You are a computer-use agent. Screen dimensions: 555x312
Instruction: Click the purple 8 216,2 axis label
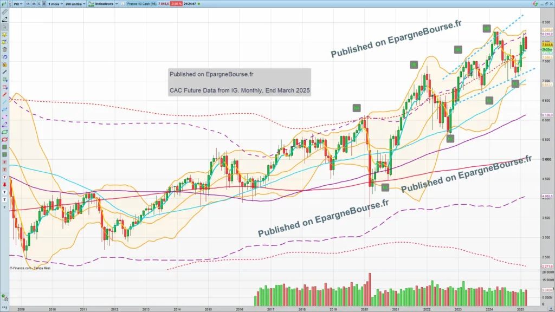pyautogui.click(x=547, y=34)
